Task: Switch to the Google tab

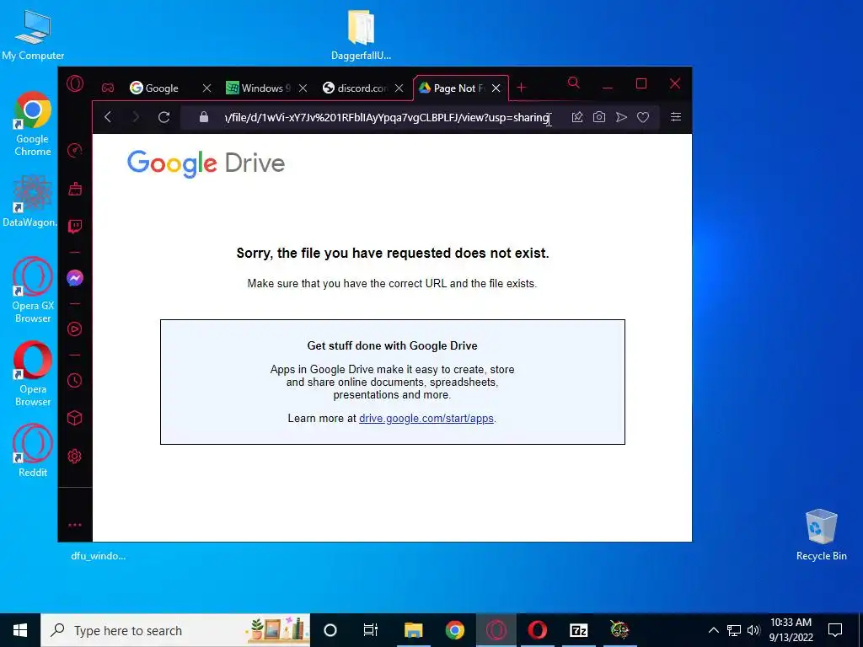Action: (x=161, y=88)
